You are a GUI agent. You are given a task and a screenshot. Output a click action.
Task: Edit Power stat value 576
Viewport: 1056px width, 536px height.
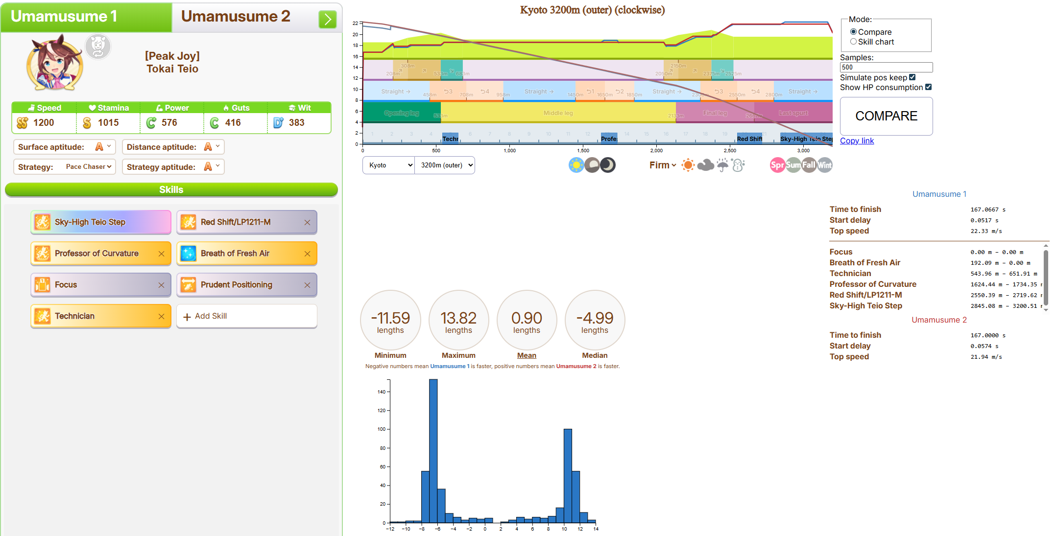[169, 123]
